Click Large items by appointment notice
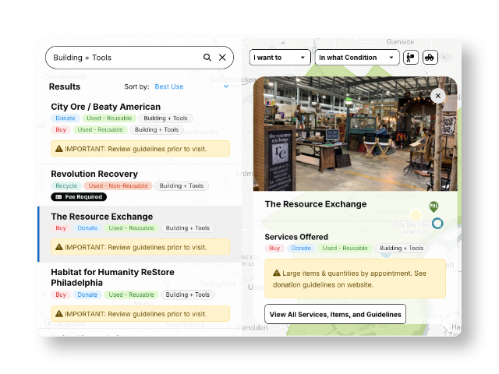 [356, 279]
